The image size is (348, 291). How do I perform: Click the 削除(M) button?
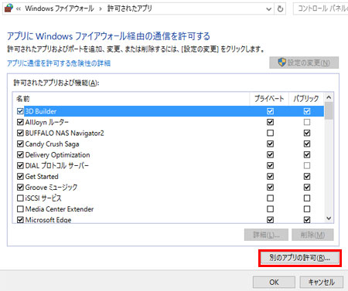coord(312,235)
